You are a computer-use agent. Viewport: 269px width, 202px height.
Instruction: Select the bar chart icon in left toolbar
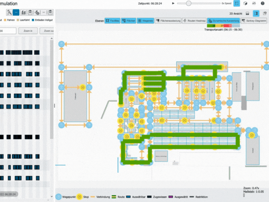[x=24, y=13]
